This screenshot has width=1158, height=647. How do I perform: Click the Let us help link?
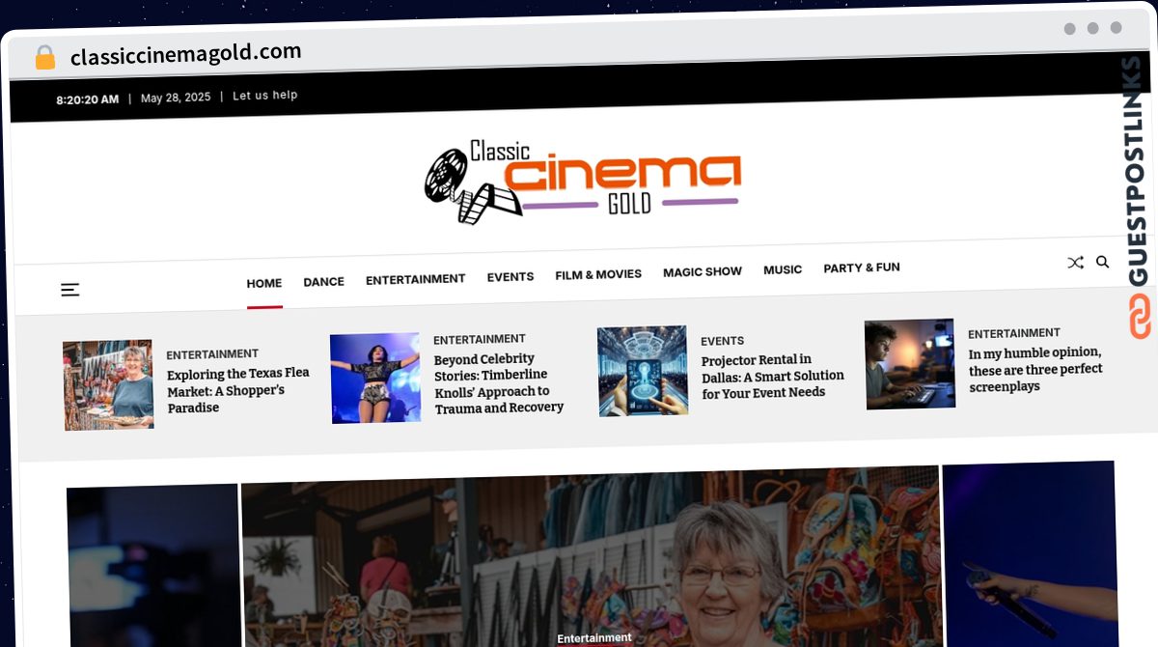pos(265,96)
